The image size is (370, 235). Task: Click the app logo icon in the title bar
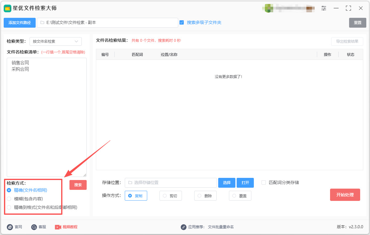coord(7,8)
